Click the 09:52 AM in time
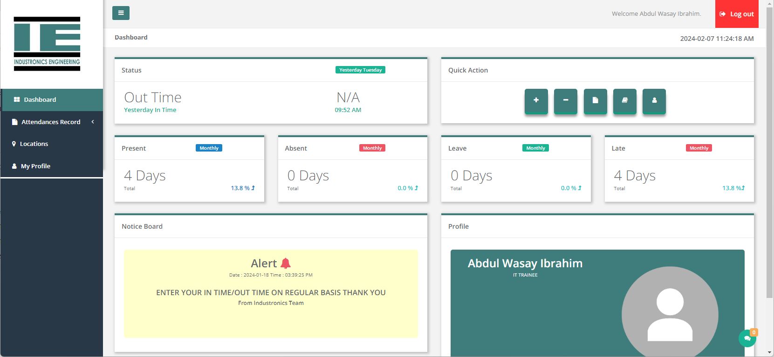Viewport: 774px width, 357px height. [x=348, y=110]
